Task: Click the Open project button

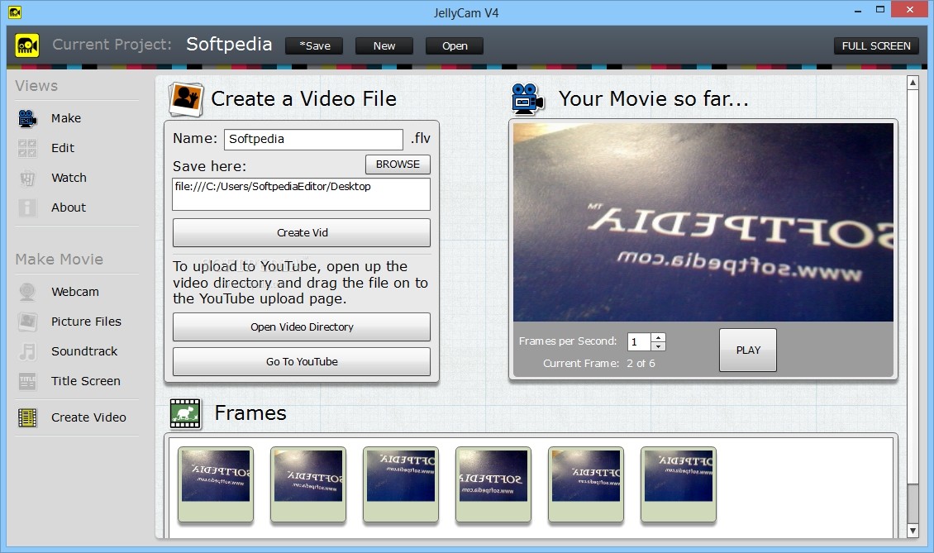Action: coord(455,46)
